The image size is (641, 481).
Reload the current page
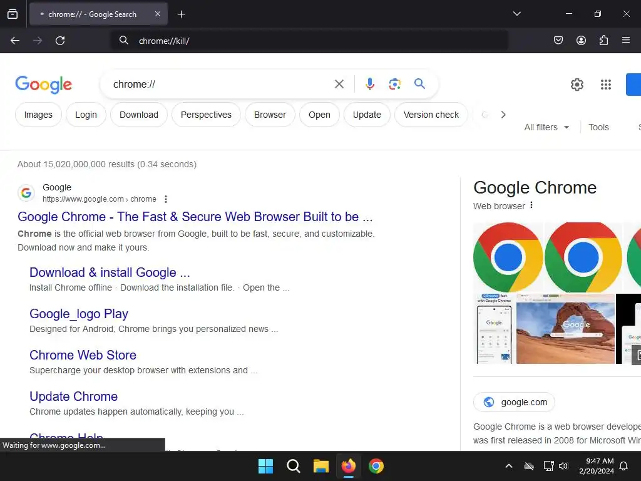pyautogui.click(x=60, y=41)
